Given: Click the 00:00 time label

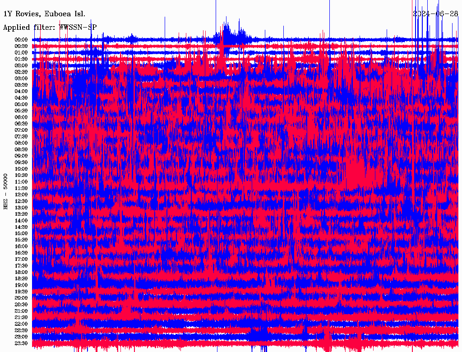Looking at the screenshot, I should (x=21, y=40).
